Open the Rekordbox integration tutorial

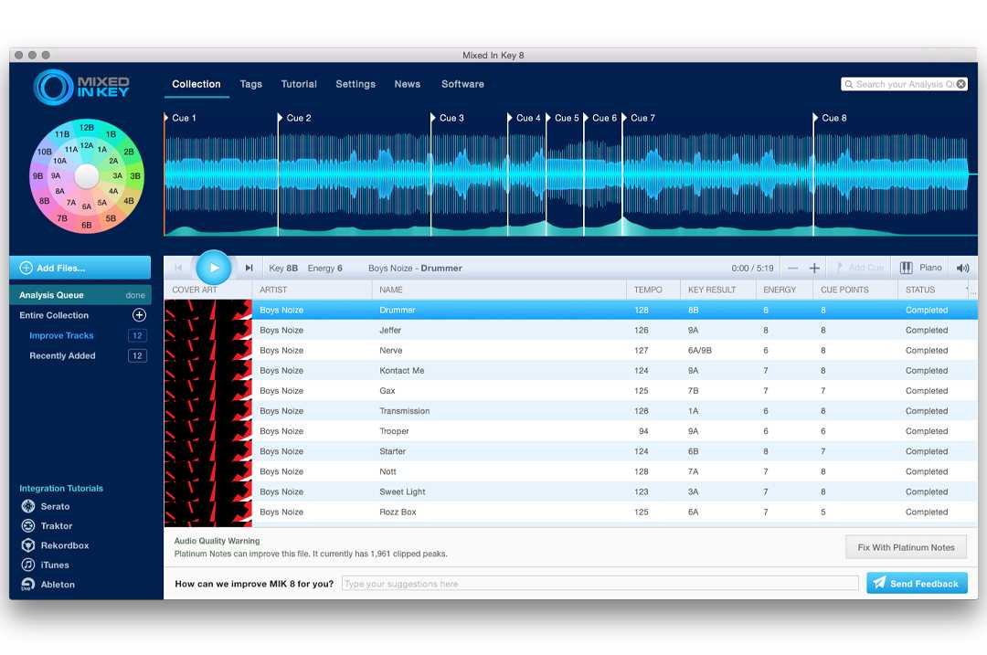64,545
